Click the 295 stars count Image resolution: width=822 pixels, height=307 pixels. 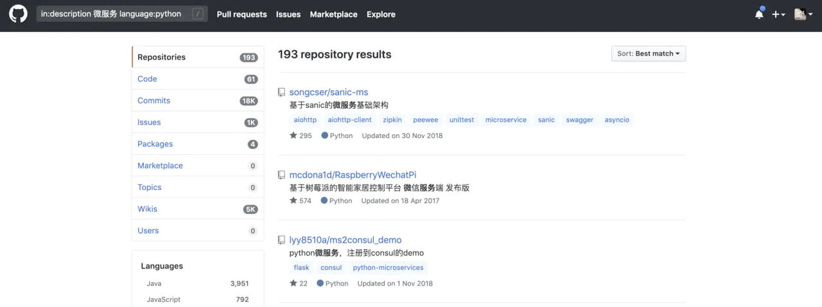pyautogui.click(x=301, y=136)
